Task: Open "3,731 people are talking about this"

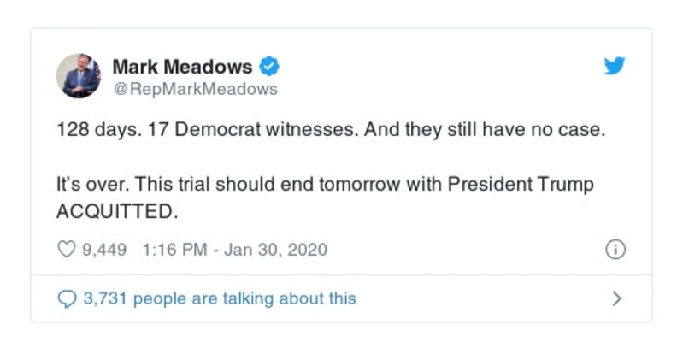Action: tap(220, 298)
